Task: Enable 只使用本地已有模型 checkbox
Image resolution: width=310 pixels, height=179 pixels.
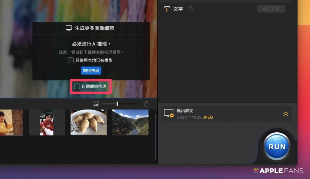Action: (x=71, y=60)
